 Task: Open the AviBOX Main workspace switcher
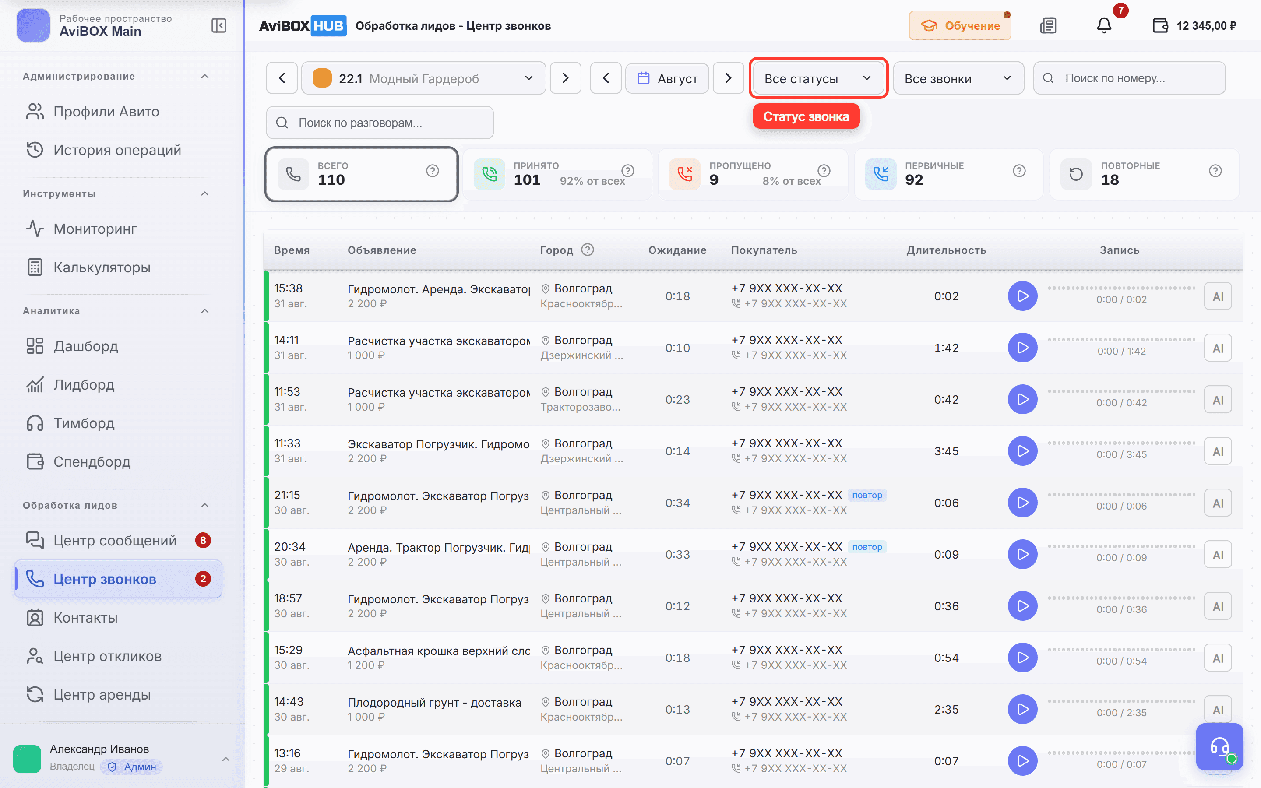point(94,25)
